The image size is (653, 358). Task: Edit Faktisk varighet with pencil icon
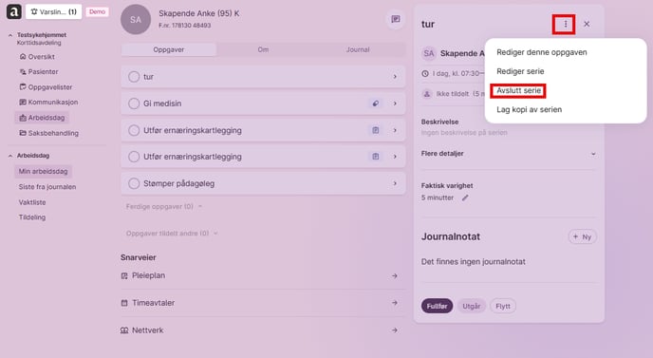point(465,198)
